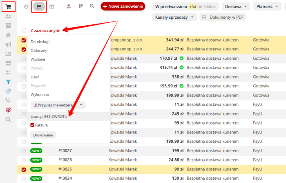Toggle the Faktura checkbox
The width and height of the screenshot is (286, 183).
click(33, 125)
